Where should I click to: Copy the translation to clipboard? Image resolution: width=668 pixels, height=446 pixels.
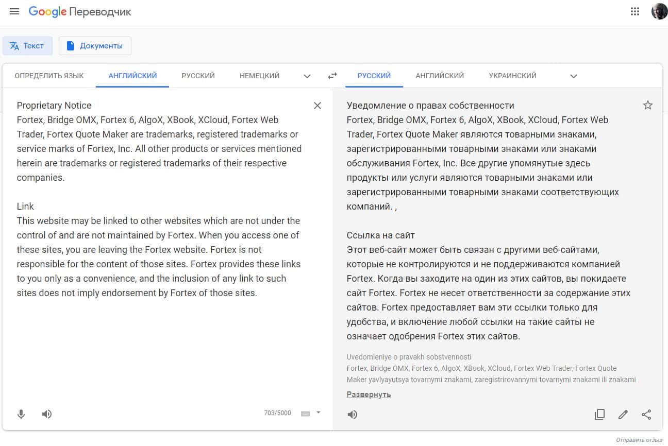pos(599,415)
